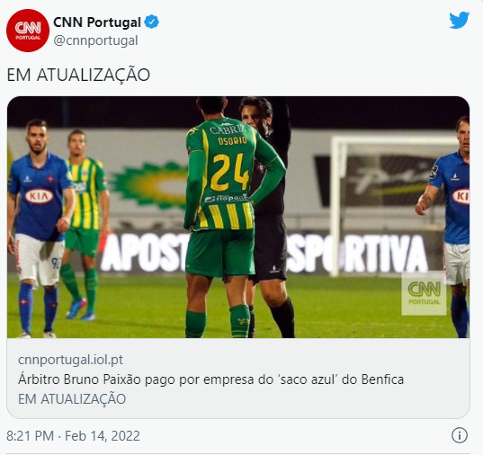Open the CNN Portugal display name
483x455 pixels.
click(x=97, y=22)
